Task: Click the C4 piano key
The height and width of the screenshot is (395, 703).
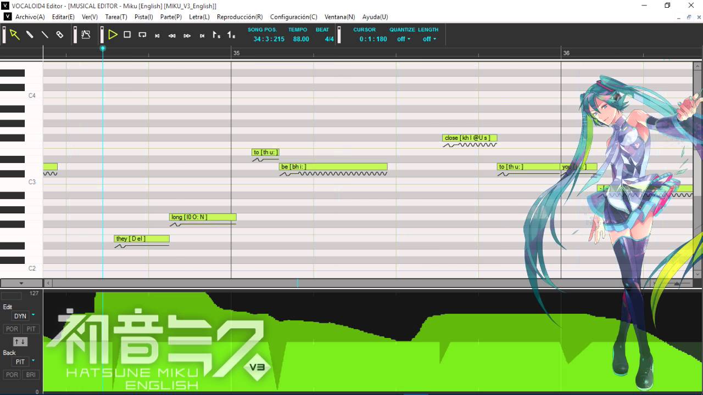Action: (21, 95)
